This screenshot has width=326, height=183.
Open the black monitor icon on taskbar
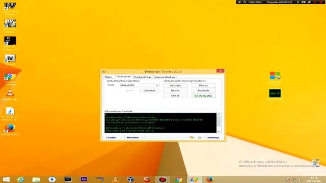[x=68, y=179]
